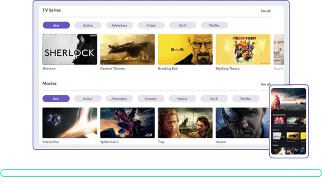This screenshot has width=322, height=181.
Task: Open the Big Bang Theory thumbnail
Action: tap(243, 49)
